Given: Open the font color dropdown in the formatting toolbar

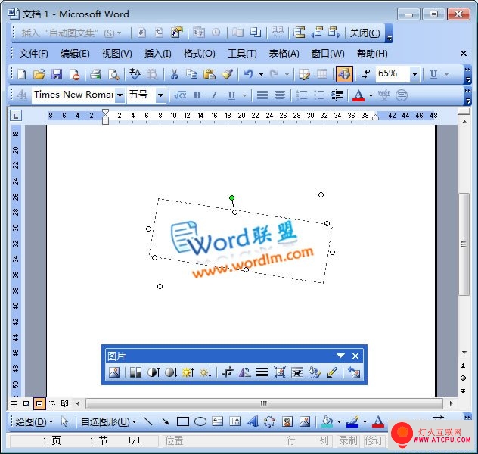Looking at the screenshot, I should click(371, 95).
